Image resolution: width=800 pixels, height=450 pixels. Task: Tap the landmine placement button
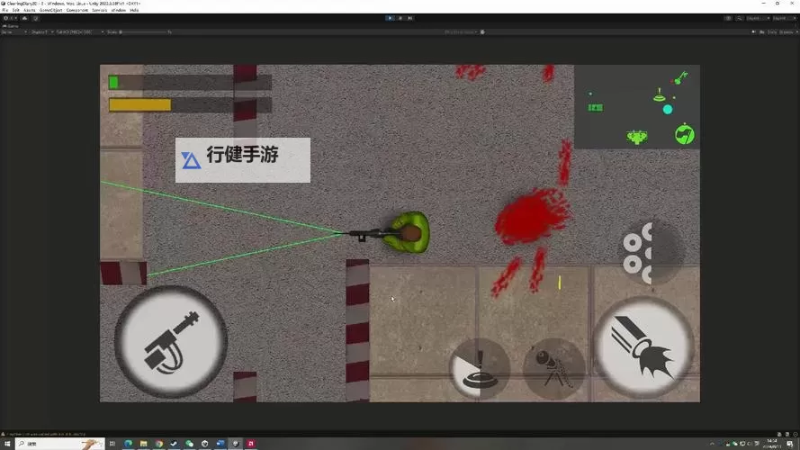tap(479, 368)
